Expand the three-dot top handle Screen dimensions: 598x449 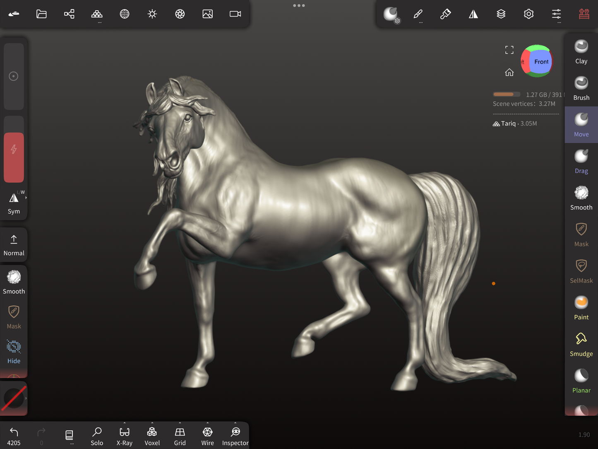click(299, 5)
